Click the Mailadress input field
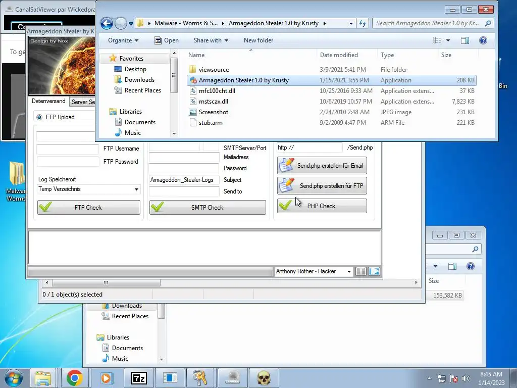517x388 pixels. pos(184,157)
